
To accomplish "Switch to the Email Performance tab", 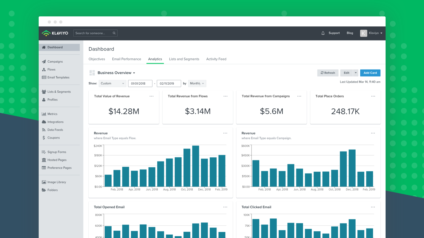I will coord(126,59).
